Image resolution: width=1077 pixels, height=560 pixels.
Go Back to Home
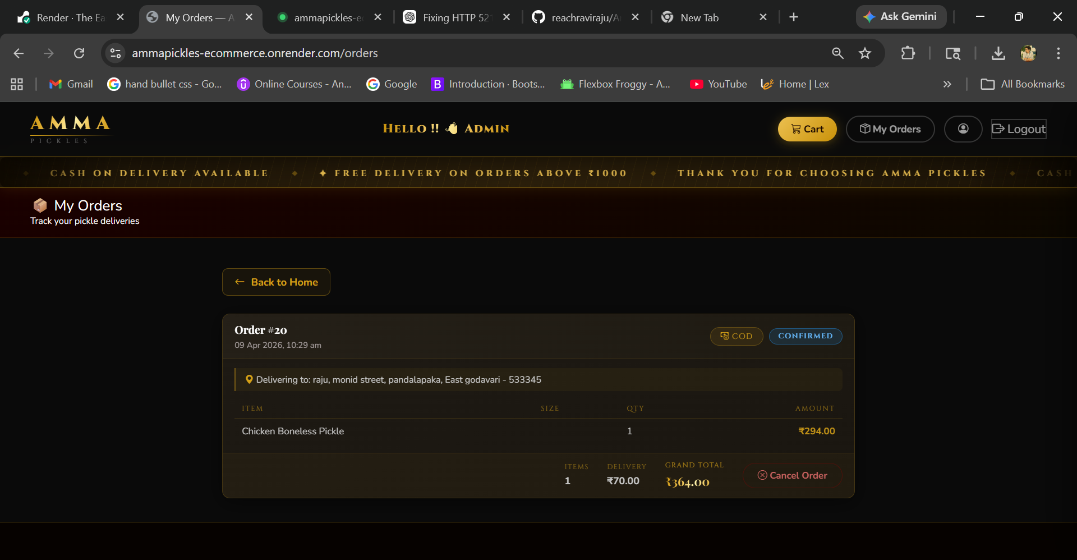276,282
